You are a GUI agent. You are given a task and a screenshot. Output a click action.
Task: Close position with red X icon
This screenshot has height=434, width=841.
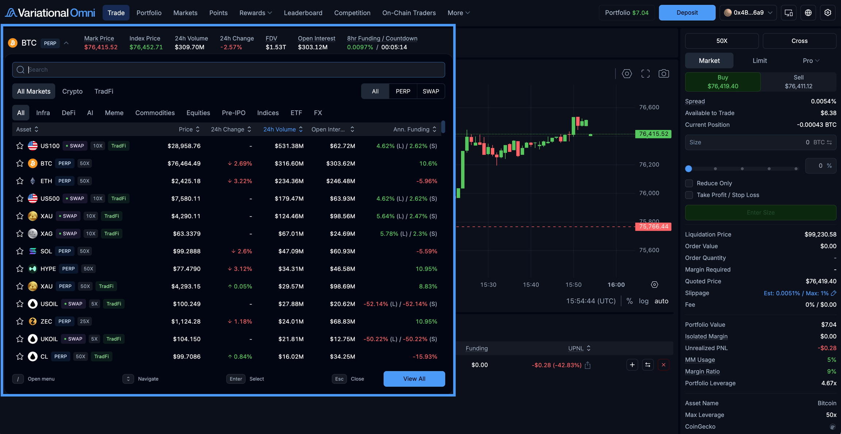(664, 365)
